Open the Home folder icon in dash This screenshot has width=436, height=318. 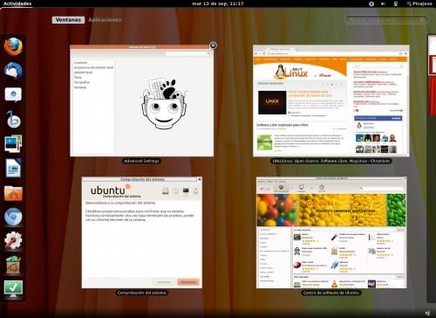13,193
